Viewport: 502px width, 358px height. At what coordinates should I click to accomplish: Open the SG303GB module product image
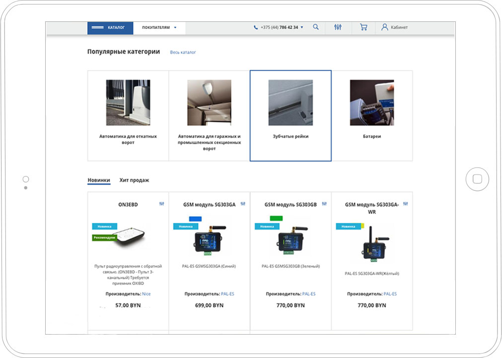(291, 240)
